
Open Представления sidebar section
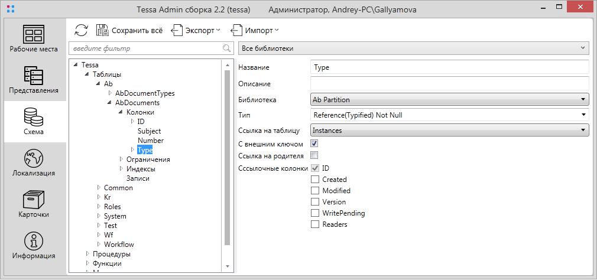[x=34, y=80]
